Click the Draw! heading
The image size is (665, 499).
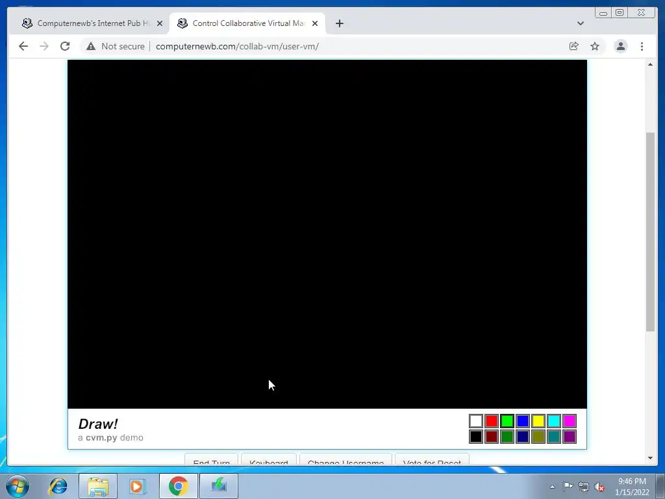[x=98, y=424]
